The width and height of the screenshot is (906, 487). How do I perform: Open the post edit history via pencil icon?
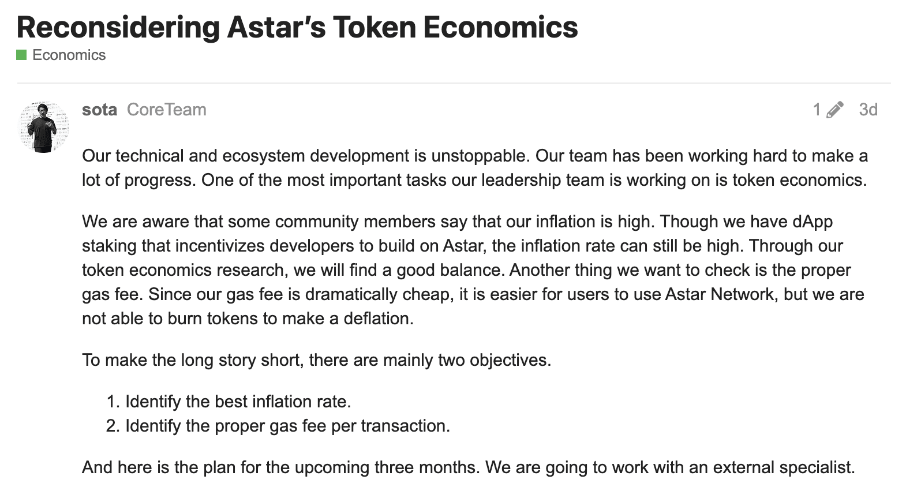[835, 109]
